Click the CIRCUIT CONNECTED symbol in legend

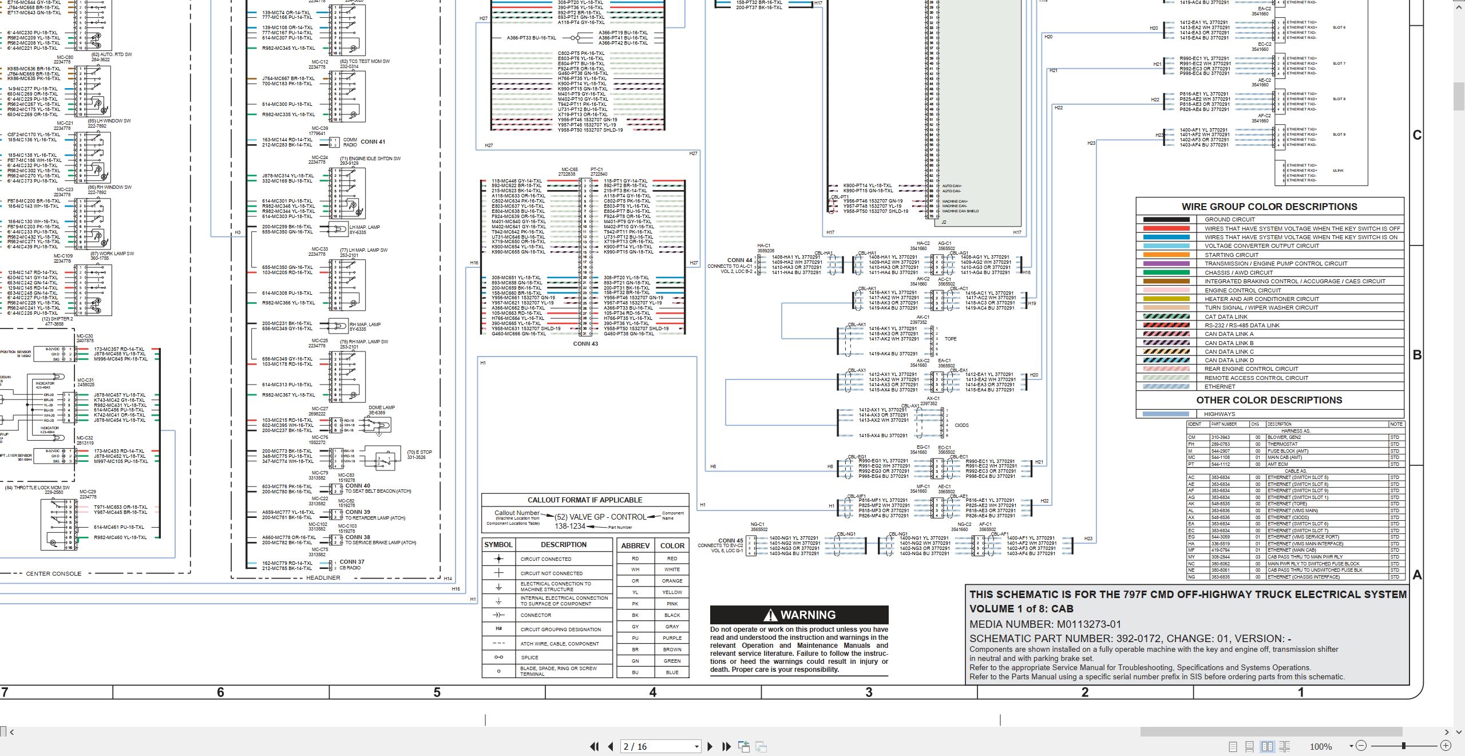click(498, 559)
